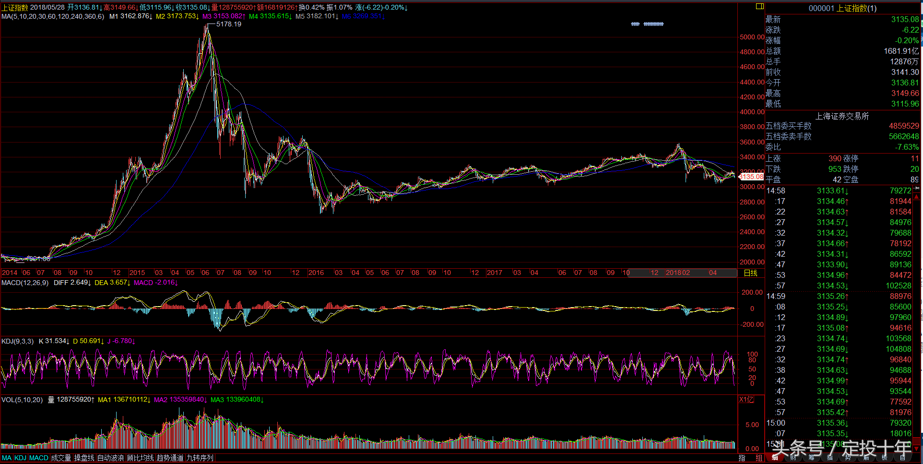923x464 pixels.
Task: Click the 15:00 tick row 3135.36
Action: pyautogui.click(x=839, y=423)
